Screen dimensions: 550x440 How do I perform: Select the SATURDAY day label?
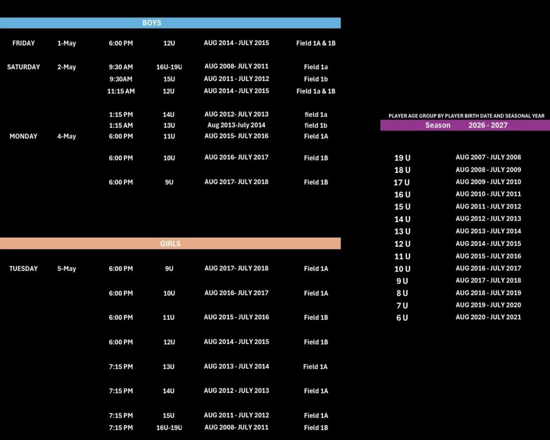click(x=23, y=67)
